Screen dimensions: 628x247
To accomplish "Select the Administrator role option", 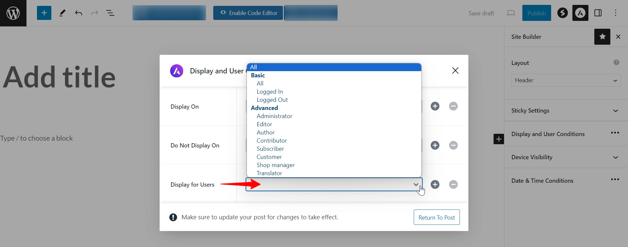I will 274,116.
